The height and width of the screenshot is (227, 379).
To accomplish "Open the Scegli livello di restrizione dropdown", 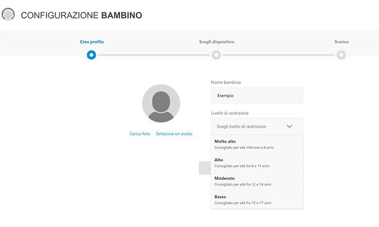I will pos(257,126).
